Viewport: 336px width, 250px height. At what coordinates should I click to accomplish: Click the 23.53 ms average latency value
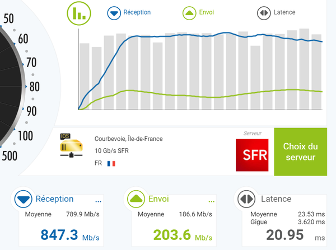(x=311, y=214)
